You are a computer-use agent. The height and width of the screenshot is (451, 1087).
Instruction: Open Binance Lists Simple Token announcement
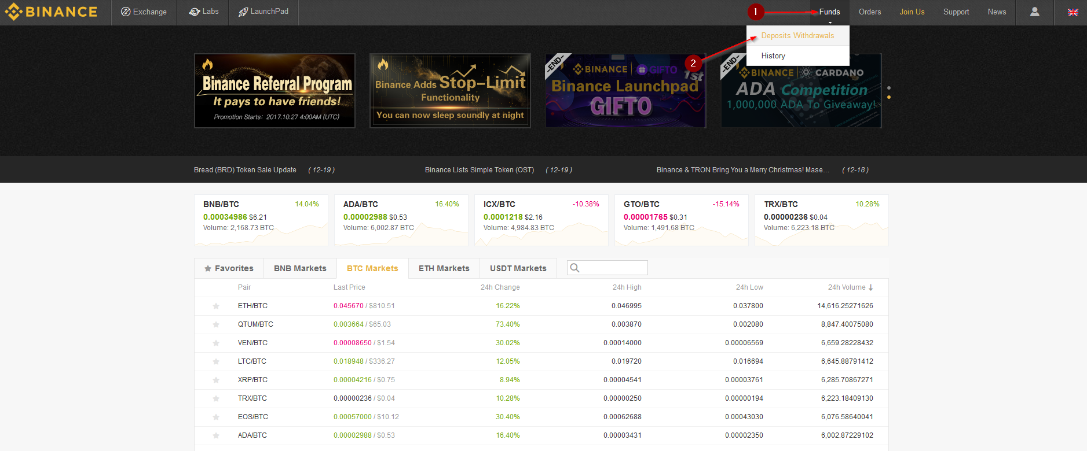pyautogui.click(x=480, y=170)
